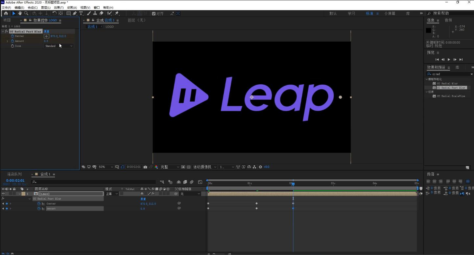
Task: Open the 合成(C) menu
Action: (33, 8)
